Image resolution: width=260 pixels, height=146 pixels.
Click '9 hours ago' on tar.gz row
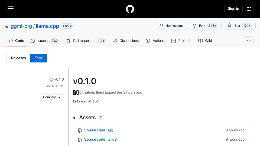point(235,140)
